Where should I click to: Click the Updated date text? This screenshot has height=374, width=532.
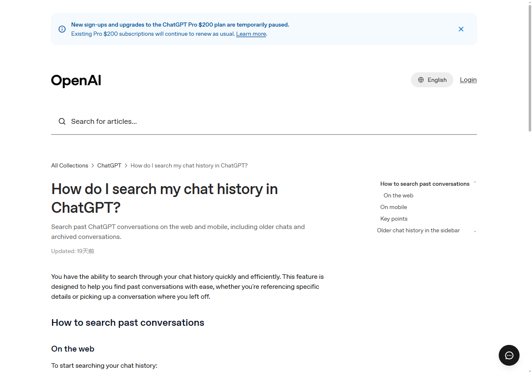coord(73,251)
